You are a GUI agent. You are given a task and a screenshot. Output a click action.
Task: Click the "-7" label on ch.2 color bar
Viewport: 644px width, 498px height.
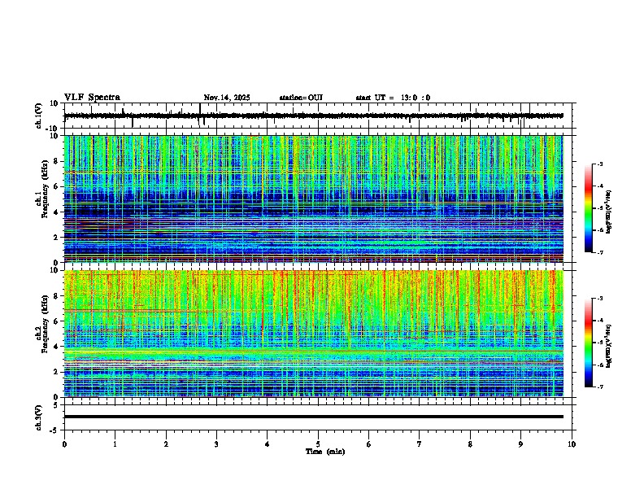[x=599, y=387]
